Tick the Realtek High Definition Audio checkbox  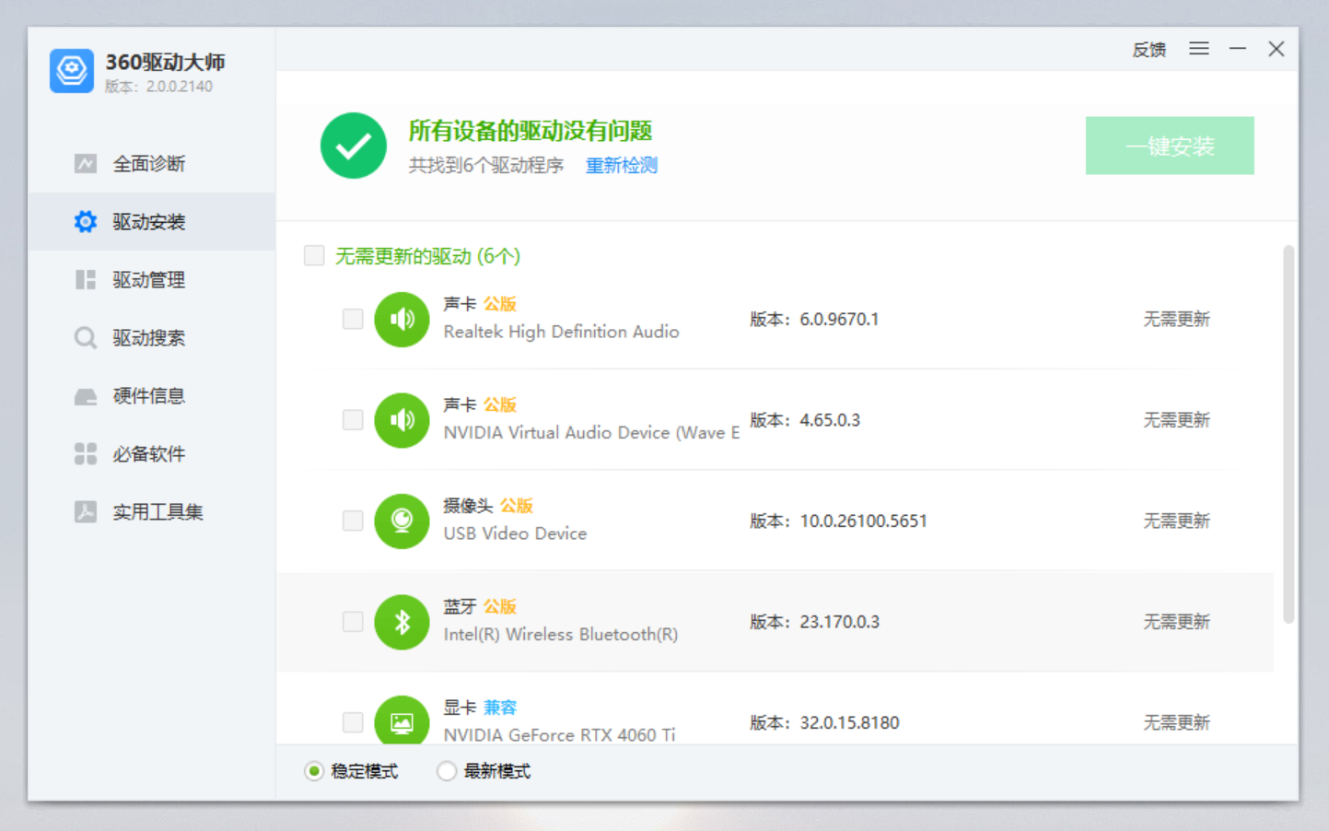353,320
